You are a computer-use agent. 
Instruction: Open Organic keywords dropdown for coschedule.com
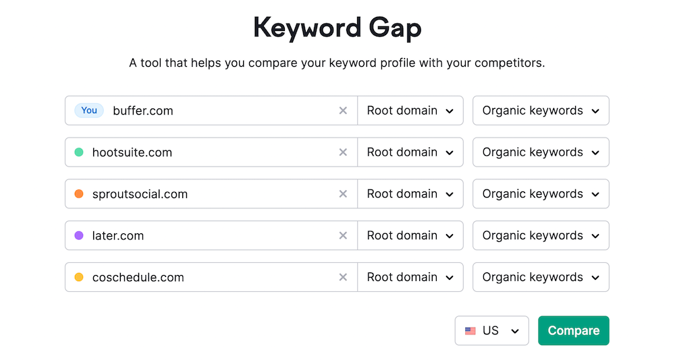pyautogui.click(x=541, y=277)
